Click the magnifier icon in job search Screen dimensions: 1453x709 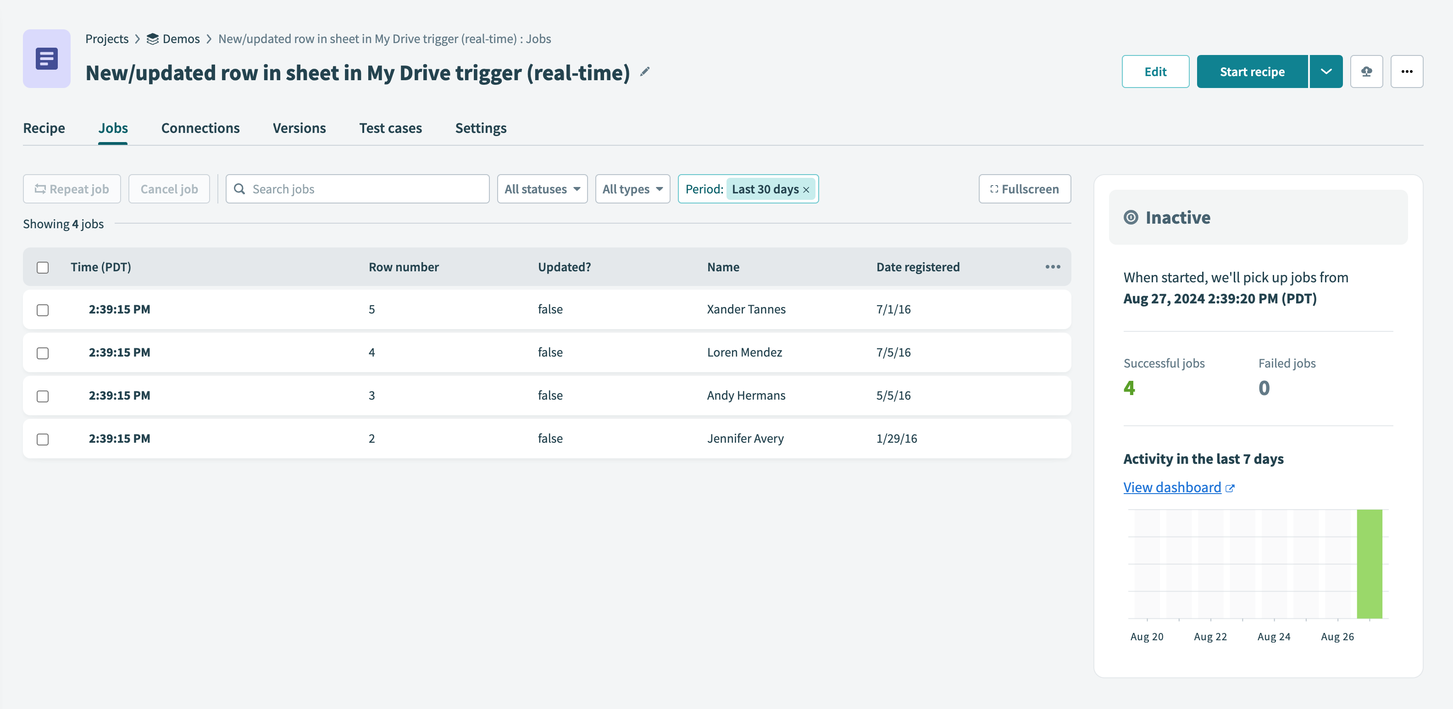[240, 189]
